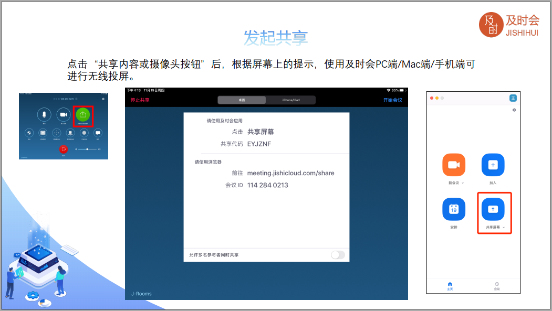Screen dimensions: 552x311
Task: Start meeting via 开始会议
Action: 393,100
